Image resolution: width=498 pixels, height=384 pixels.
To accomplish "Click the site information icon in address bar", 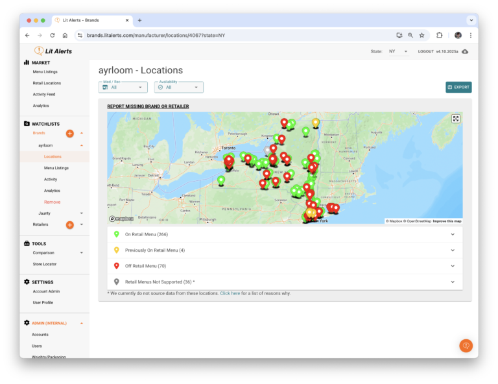I will pyautogui.click(x=80, y=35).
